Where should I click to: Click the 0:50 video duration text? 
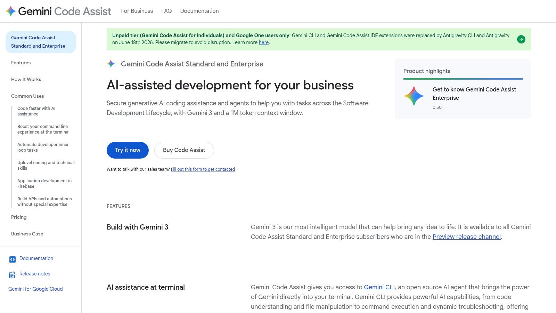tap(437, 107)
